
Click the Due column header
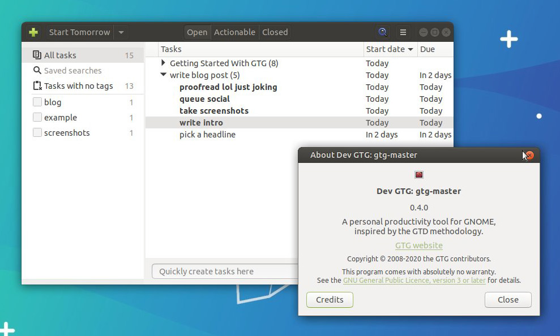pyautogui.click(x=435, y=49)
